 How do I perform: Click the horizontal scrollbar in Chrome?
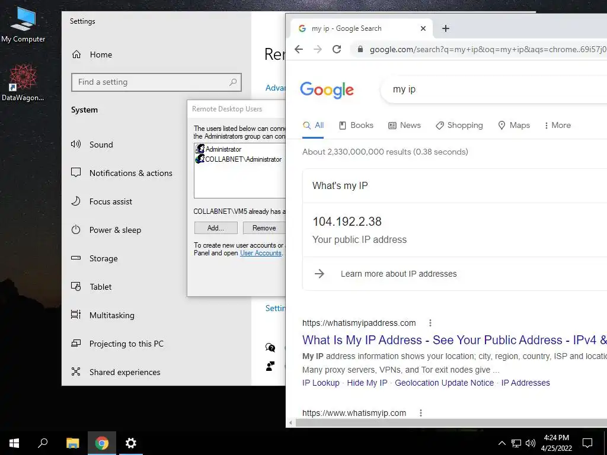tap(451, 423)
